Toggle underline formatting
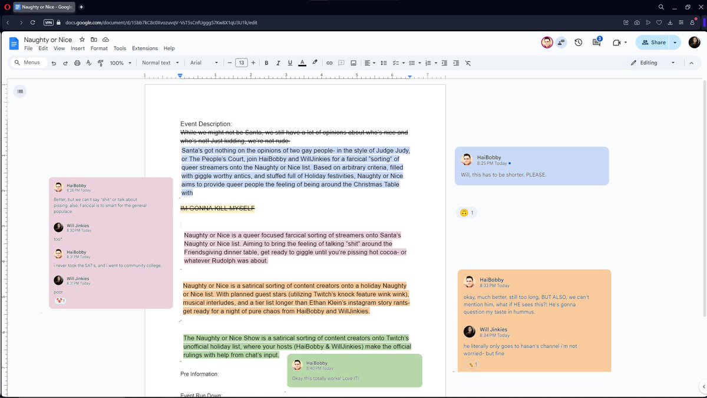Viewport: 707px width, 398px height. 289,63
